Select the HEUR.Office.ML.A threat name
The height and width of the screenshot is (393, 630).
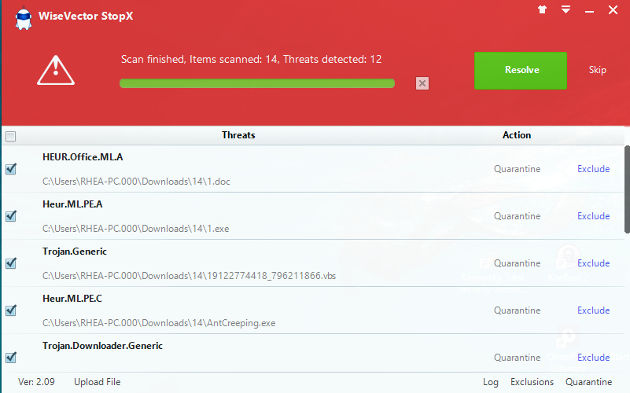(83, 157)
